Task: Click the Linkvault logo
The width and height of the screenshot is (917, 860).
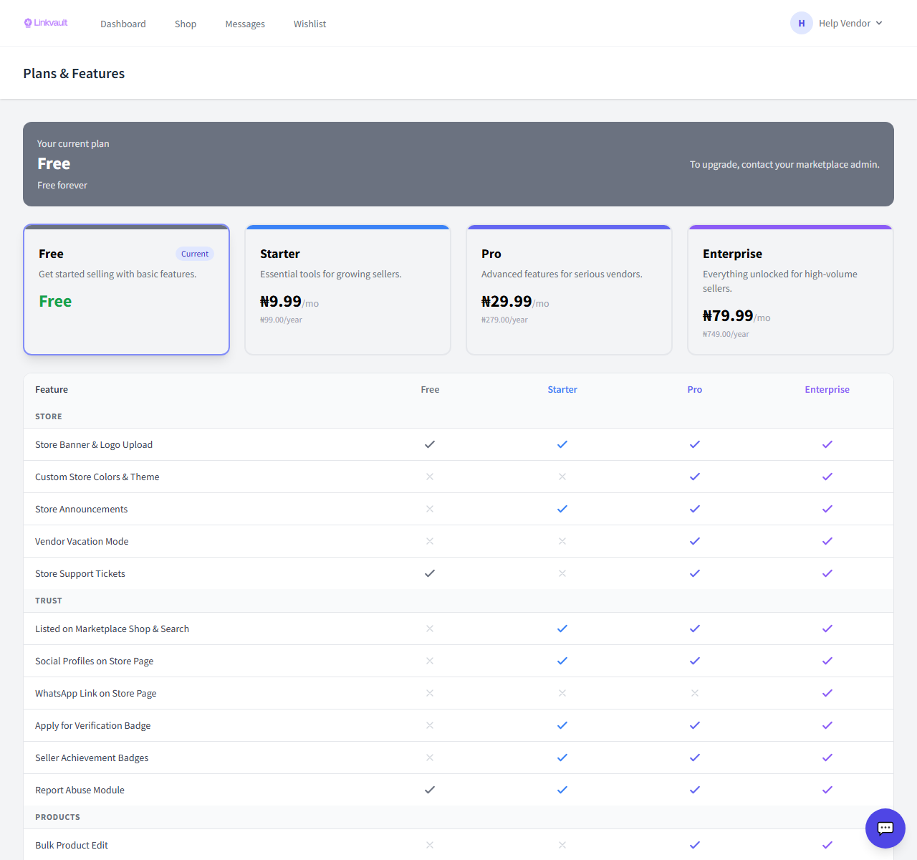Action: click(x=46, y=23)
